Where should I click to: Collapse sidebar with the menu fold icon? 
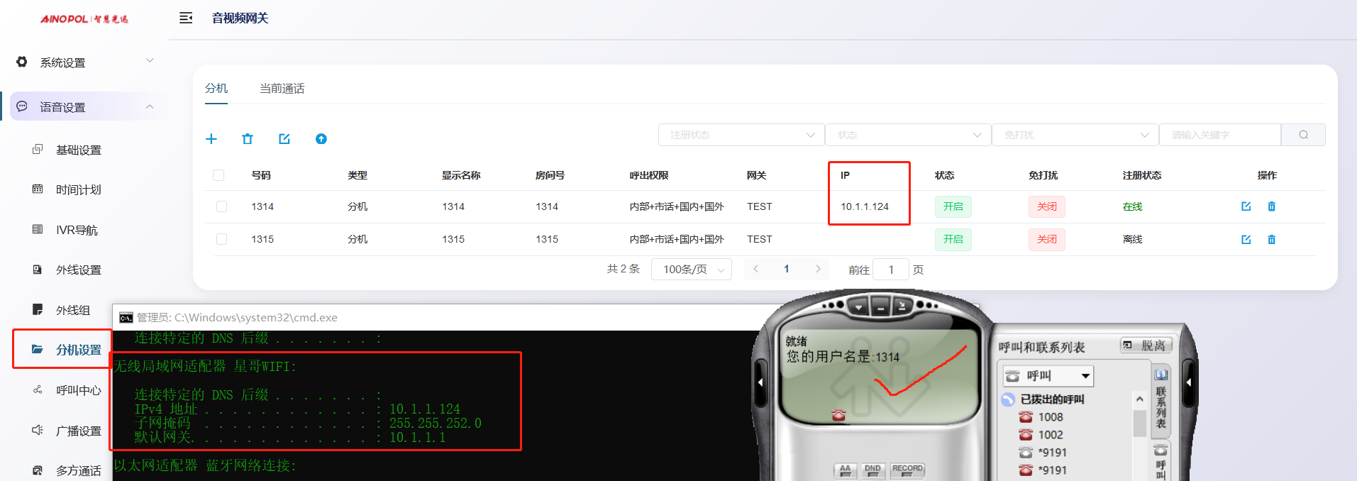(186, 18)
